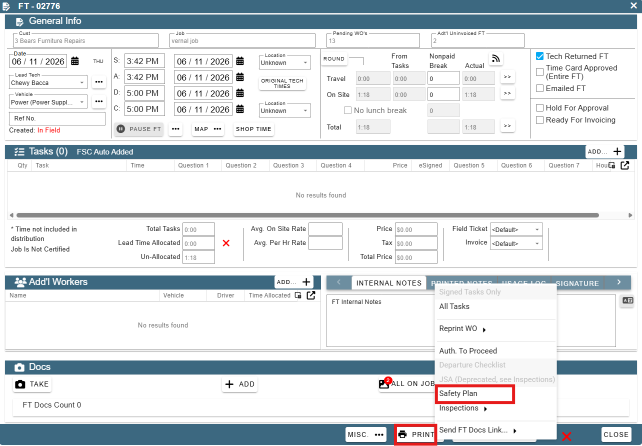Expand the Vehicle dropdown

pyautogui.click(x=48, y=101)
